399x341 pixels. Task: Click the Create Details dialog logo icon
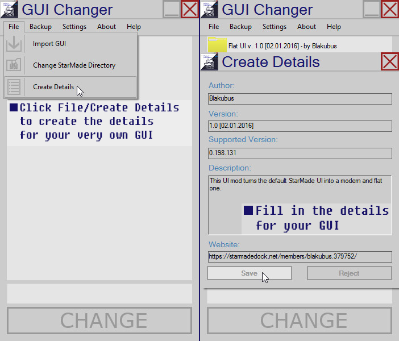pos(209,62)
